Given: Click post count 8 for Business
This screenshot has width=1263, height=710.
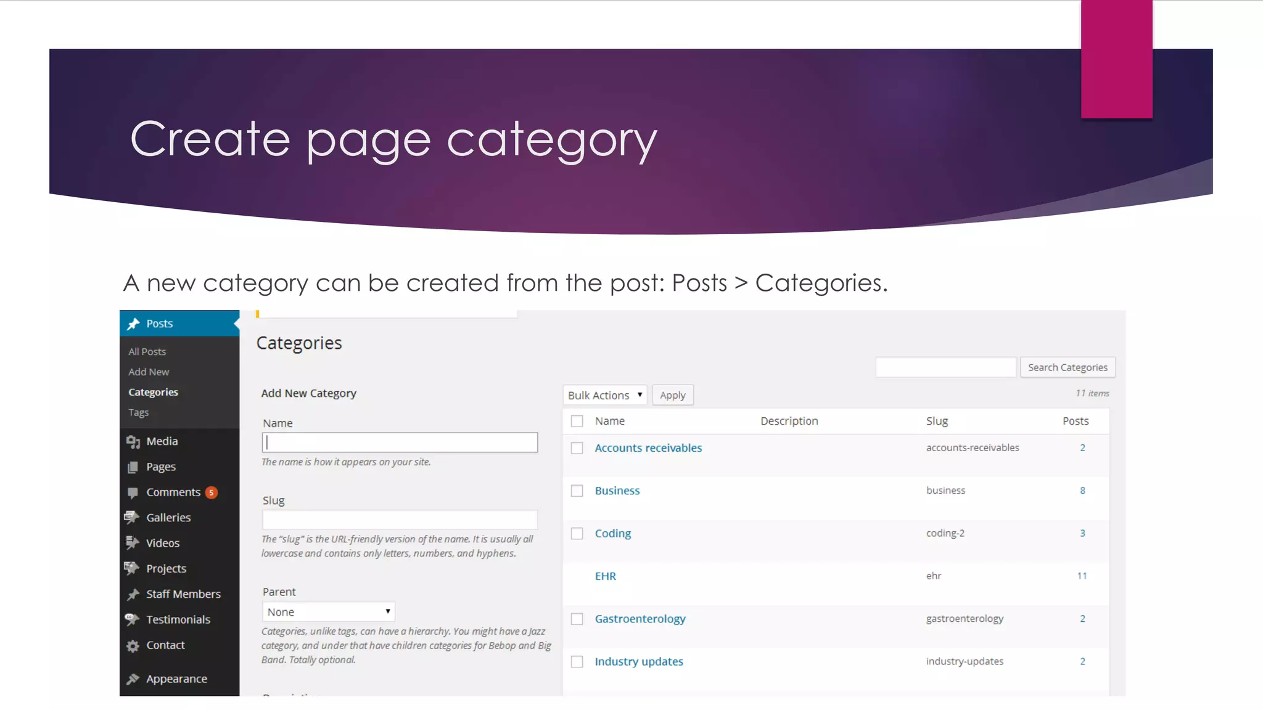Looking at the screenshot, I should pyautogui.click(x=1082, y=491).
